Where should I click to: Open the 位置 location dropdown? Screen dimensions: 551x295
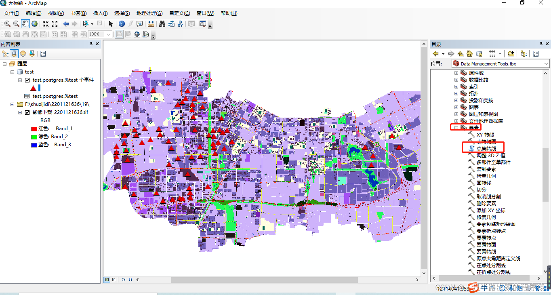(546, 64)
